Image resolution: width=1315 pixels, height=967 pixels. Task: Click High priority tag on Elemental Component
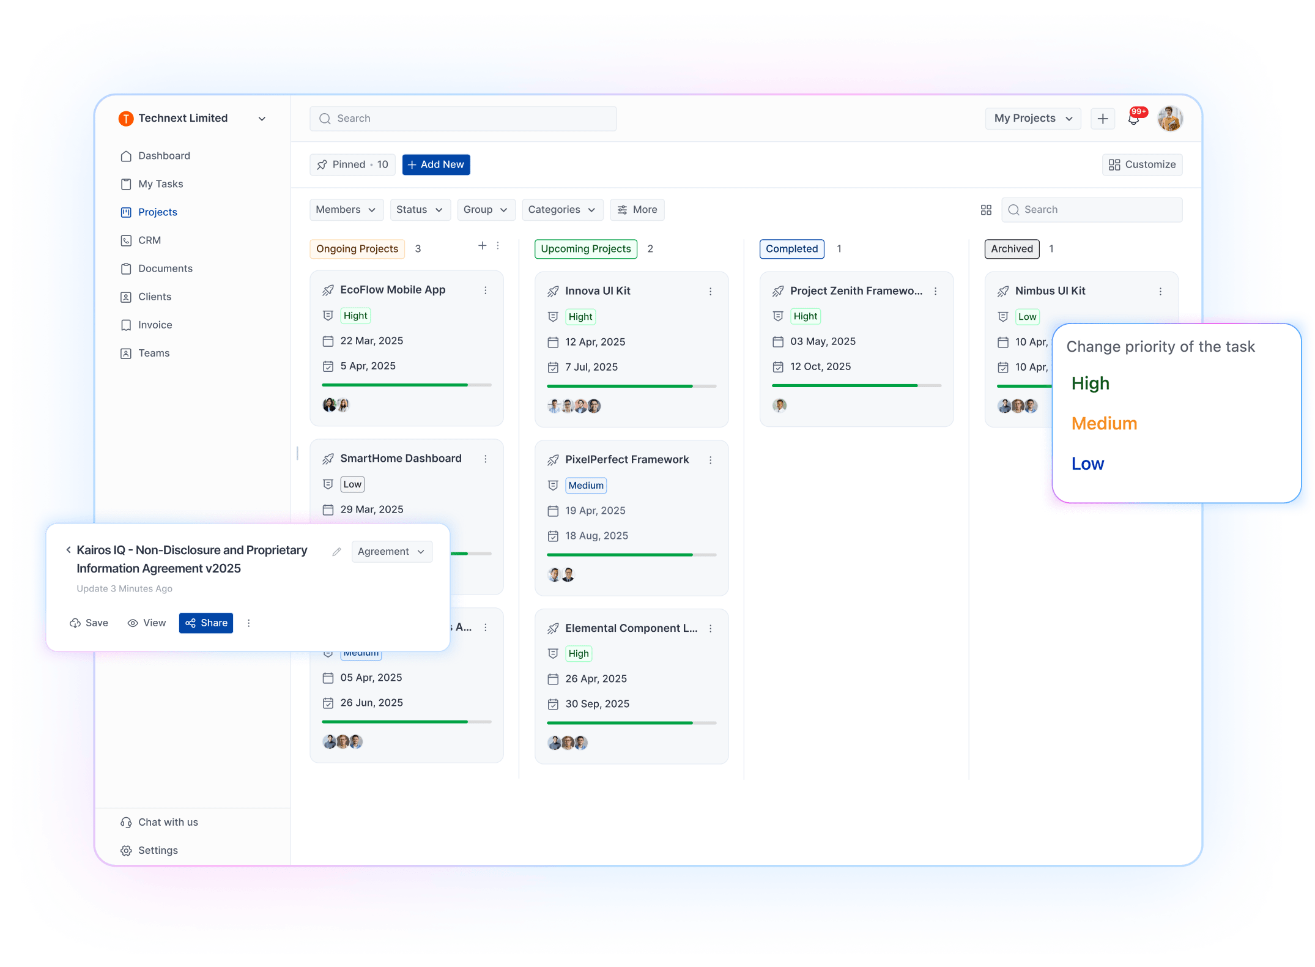(579, 654)
